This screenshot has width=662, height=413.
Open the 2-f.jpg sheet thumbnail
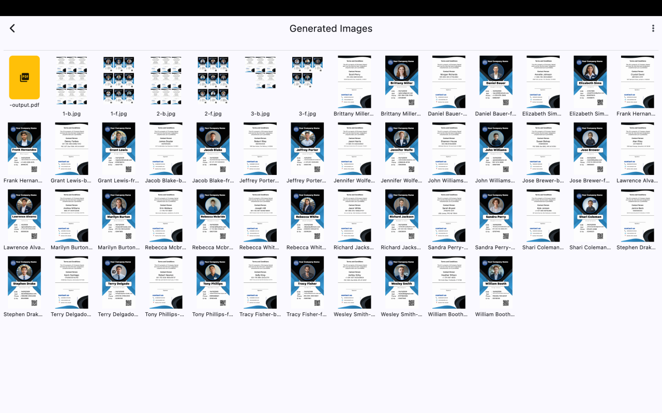click(x=213, y=81)
